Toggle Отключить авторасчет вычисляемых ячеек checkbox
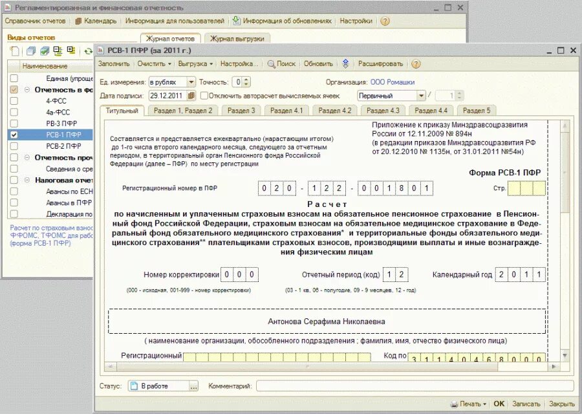Viewport: 582px width, 414px height. click(204, 96)
